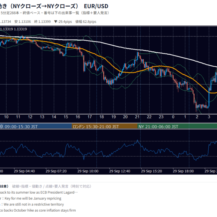
Task: Click hour label 16 on time axis
Action: coord(78,117)
